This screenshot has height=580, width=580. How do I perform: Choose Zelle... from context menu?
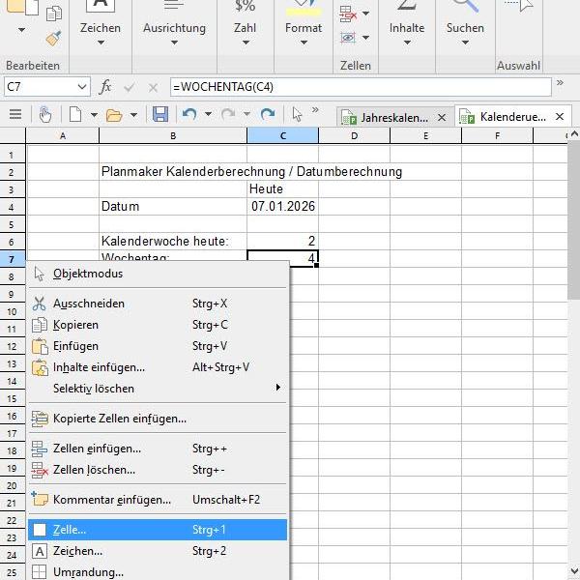point(70,530)
